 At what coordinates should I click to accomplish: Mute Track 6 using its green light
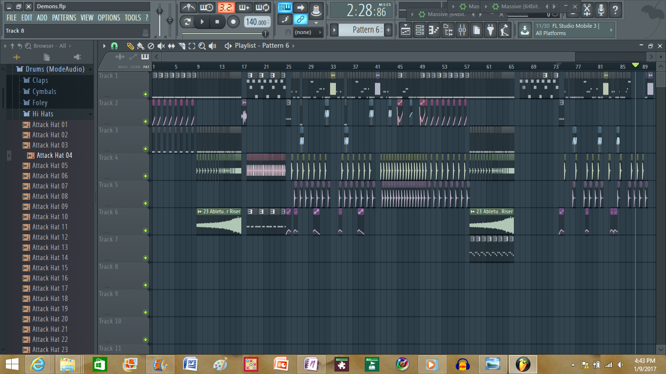[x=145, y=230]
